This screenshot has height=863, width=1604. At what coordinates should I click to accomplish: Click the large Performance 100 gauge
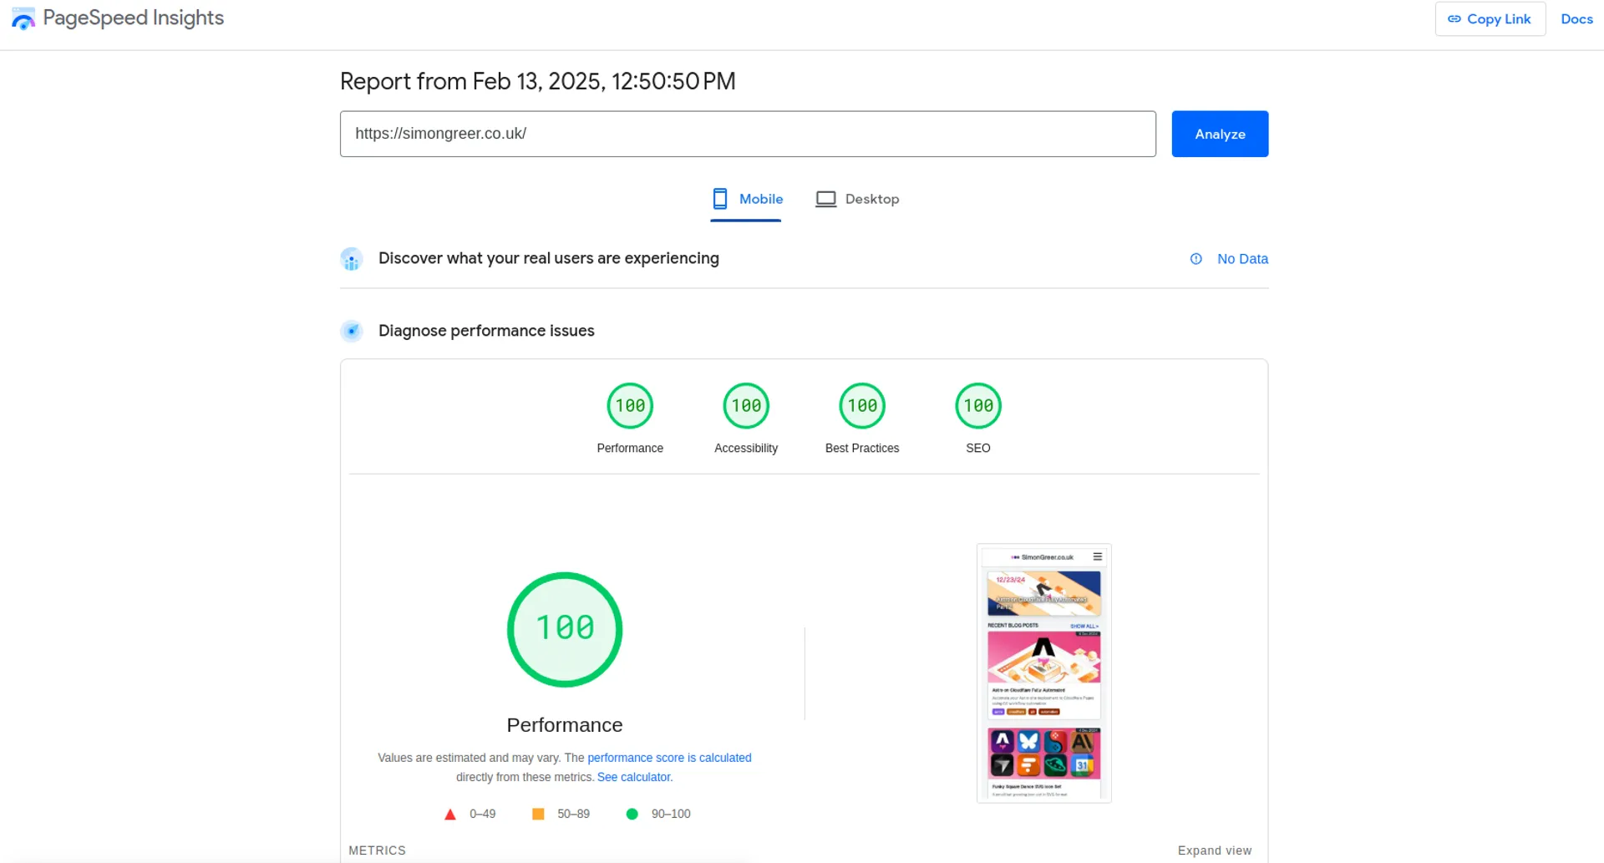[565, 629]
